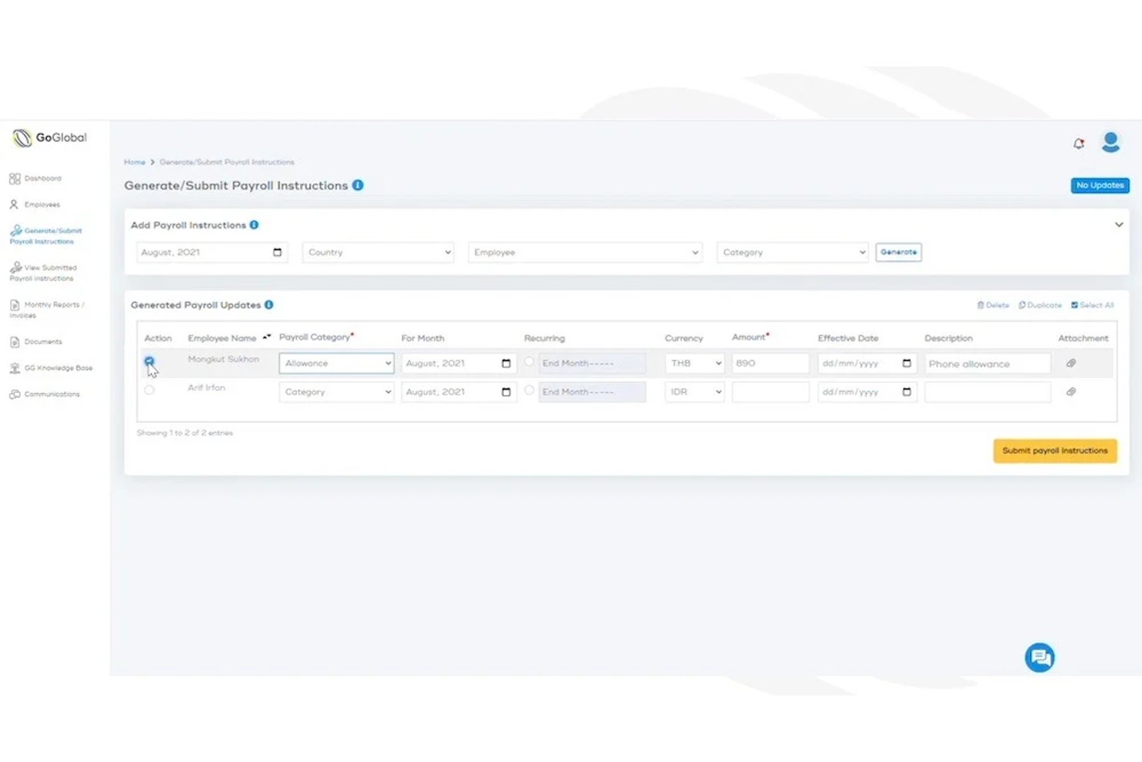Image resolution: width=1142 pixels, height=762 pixels.
Task: Click attachment paperclip for Arif Irfan
Action: (1071, 391)
